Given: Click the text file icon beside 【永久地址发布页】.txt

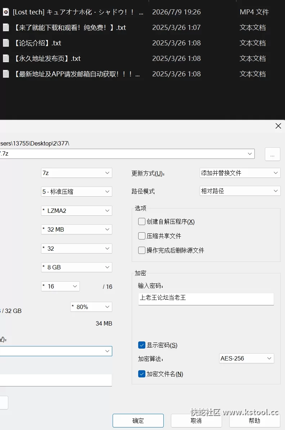Looking at the screenshot, I should coord(6,58).
